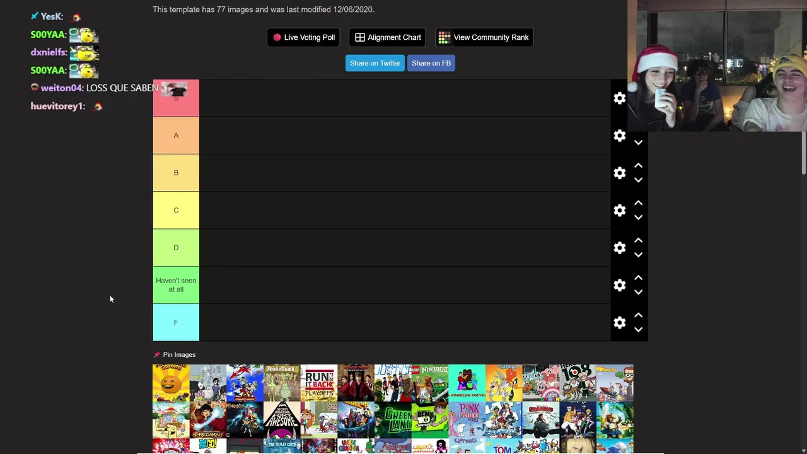Select the pink S tier label
807x454 pixels.
(x=176, y=98)
